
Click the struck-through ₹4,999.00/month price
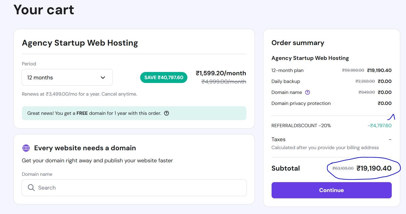tap(224, 82)
